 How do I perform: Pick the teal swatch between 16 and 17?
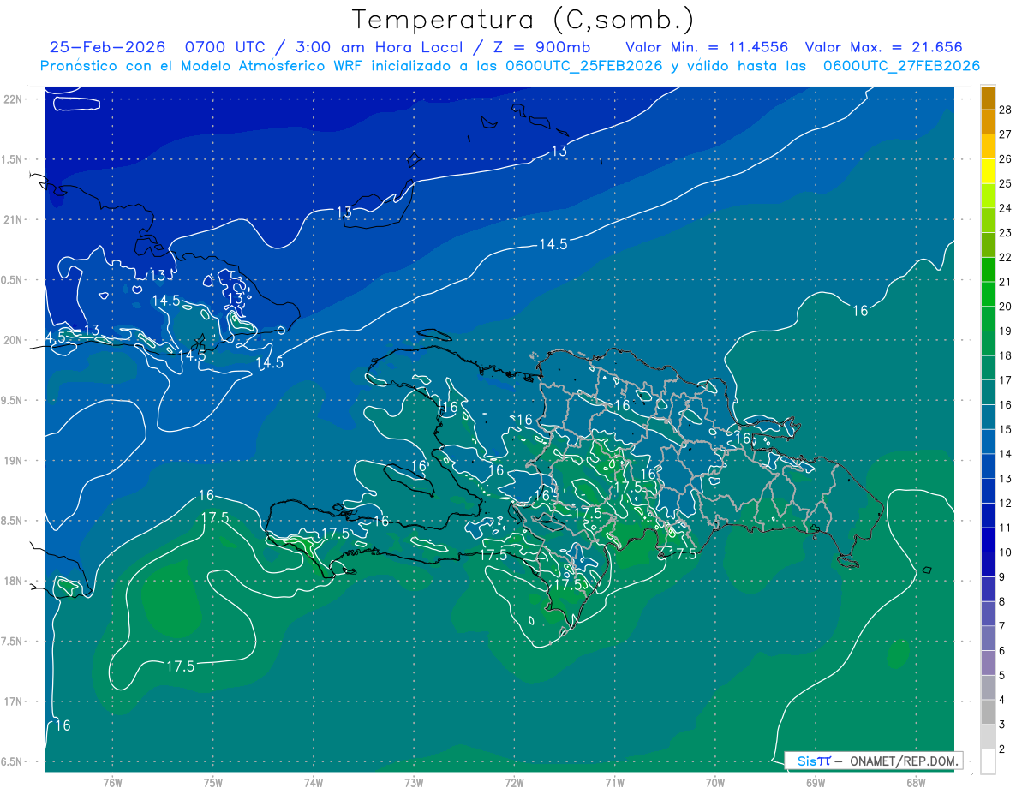tap(988, 392)
